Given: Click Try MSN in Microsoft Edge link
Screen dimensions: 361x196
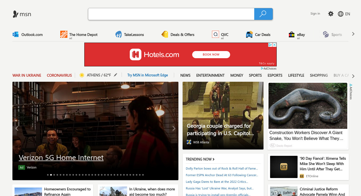Looking at the screenshot, I should (147, 75).
